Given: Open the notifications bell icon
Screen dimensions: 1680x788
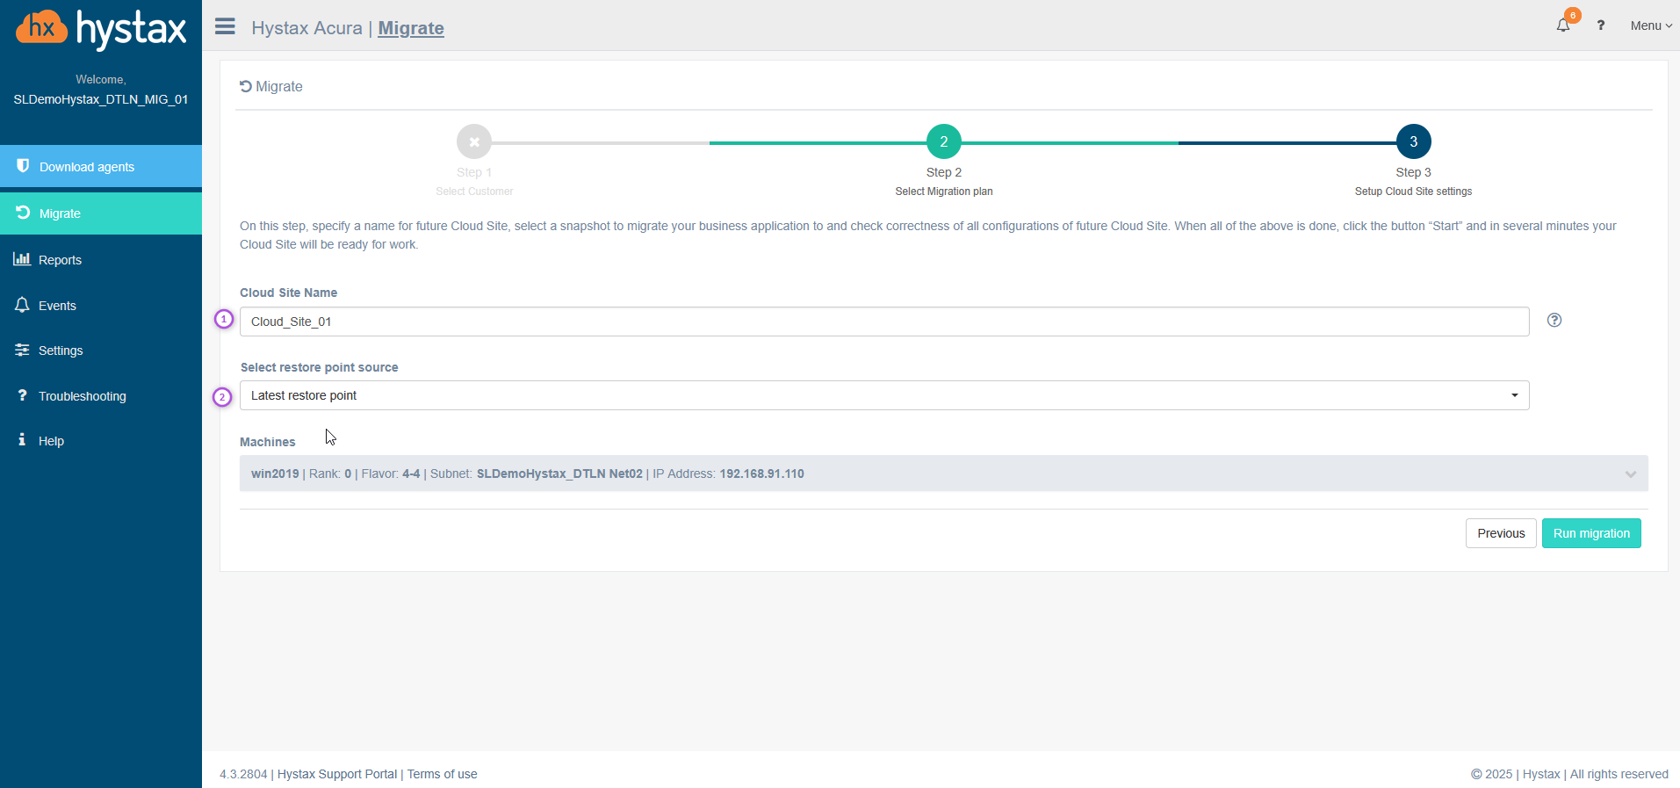Looking at the screenshot, I should tap(1562, 25).
